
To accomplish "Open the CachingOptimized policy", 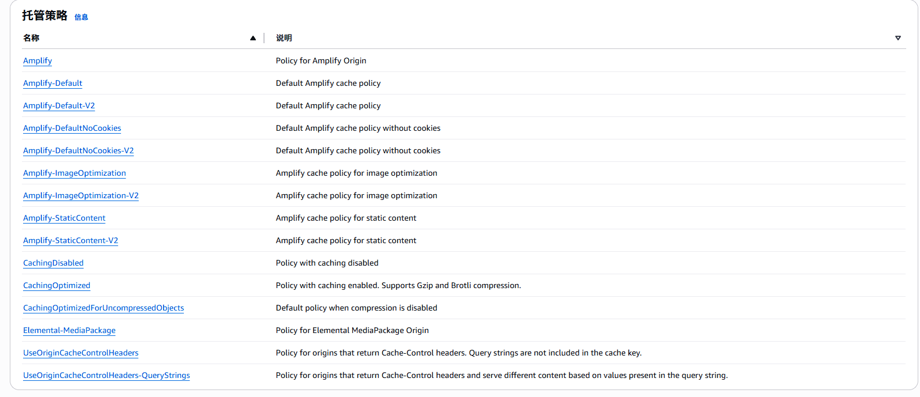I will (56, 285).
